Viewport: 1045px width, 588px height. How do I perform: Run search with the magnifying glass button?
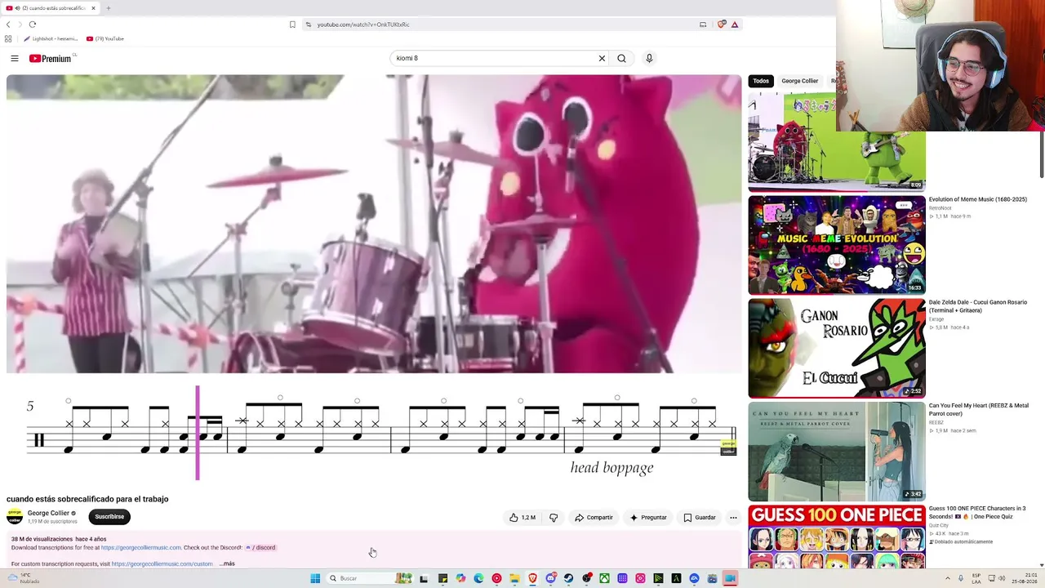(x=622, y=58)
